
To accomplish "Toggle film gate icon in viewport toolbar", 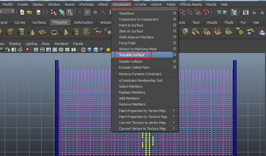I will [42, 50].
